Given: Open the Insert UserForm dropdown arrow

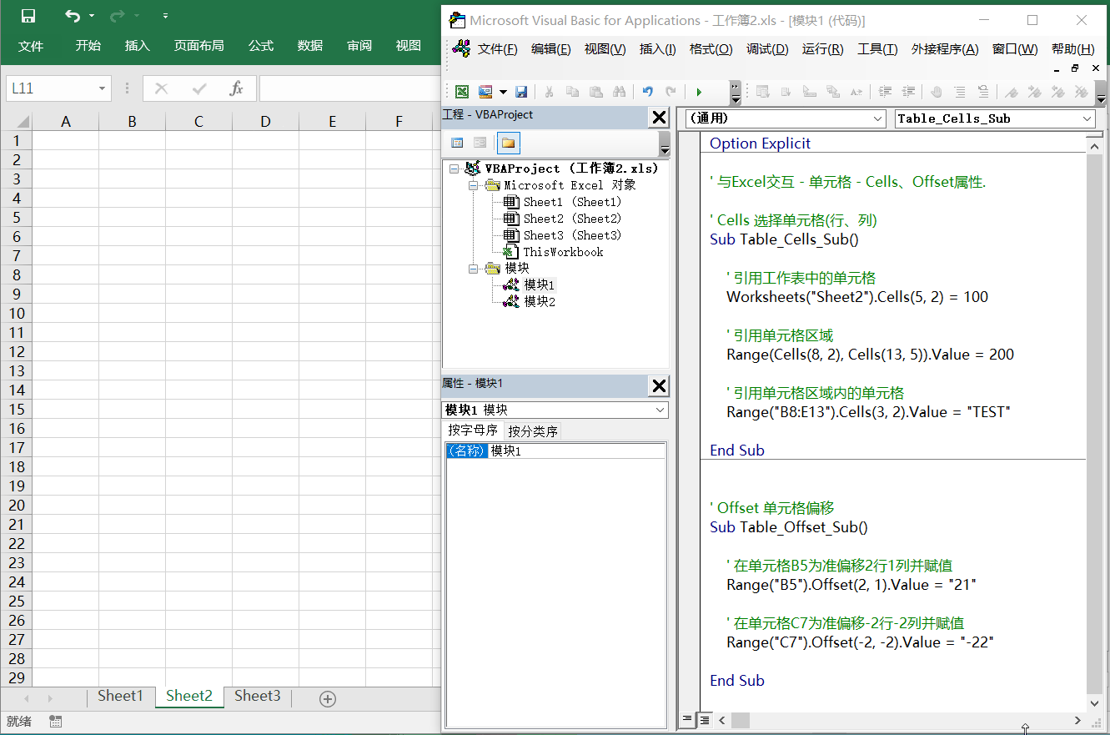Looking at the screenshot, I should [503, 92].
